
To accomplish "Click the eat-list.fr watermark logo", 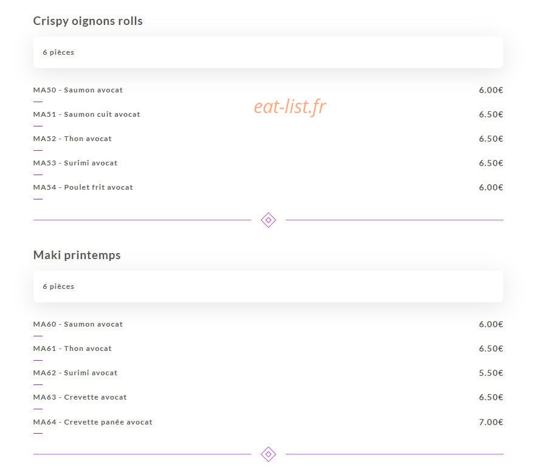I will point(290,106).
